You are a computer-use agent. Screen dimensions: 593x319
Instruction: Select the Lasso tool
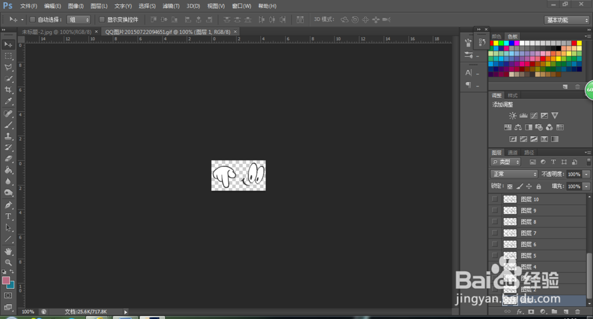pyautogui.click(x=8, y=67)
